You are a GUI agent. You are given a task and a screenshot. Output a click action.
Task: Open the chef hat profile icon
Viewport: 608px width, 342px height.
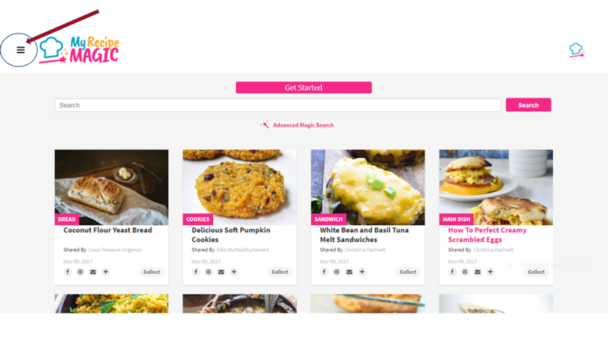point(576,50)
